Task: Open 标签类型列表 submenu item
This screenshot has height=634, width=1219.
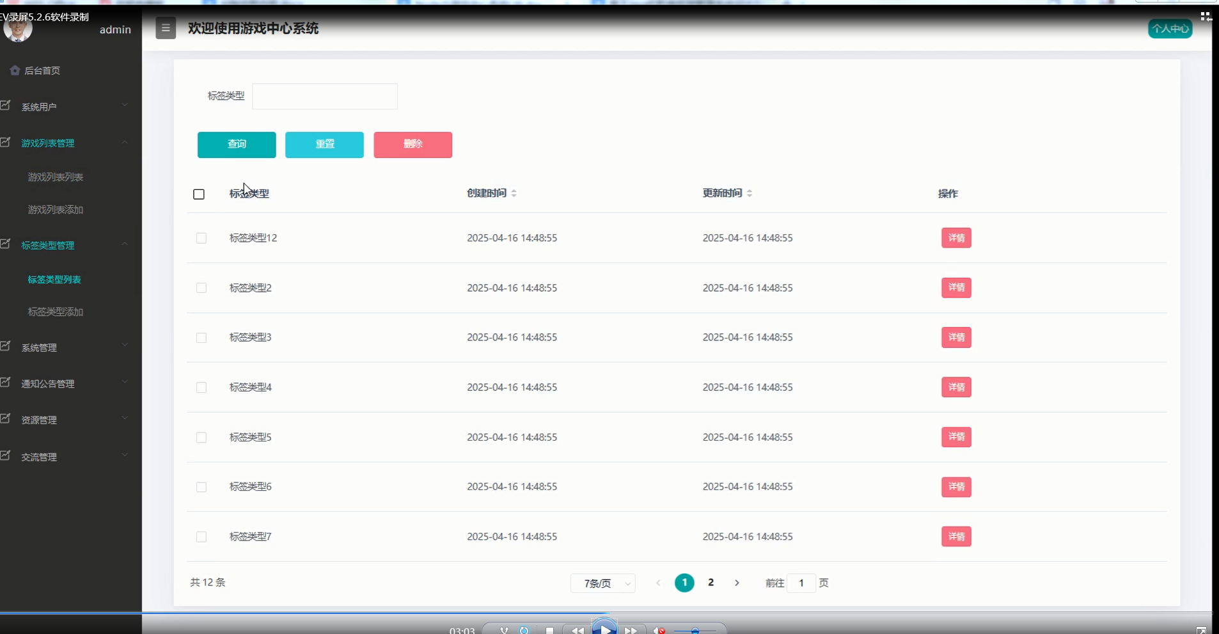Action: tap(54, 280)
